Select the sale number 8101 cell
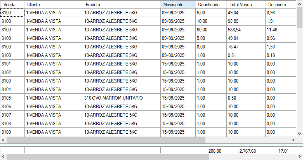The height and width of the screenshot is (160, 304). point(12,64)
